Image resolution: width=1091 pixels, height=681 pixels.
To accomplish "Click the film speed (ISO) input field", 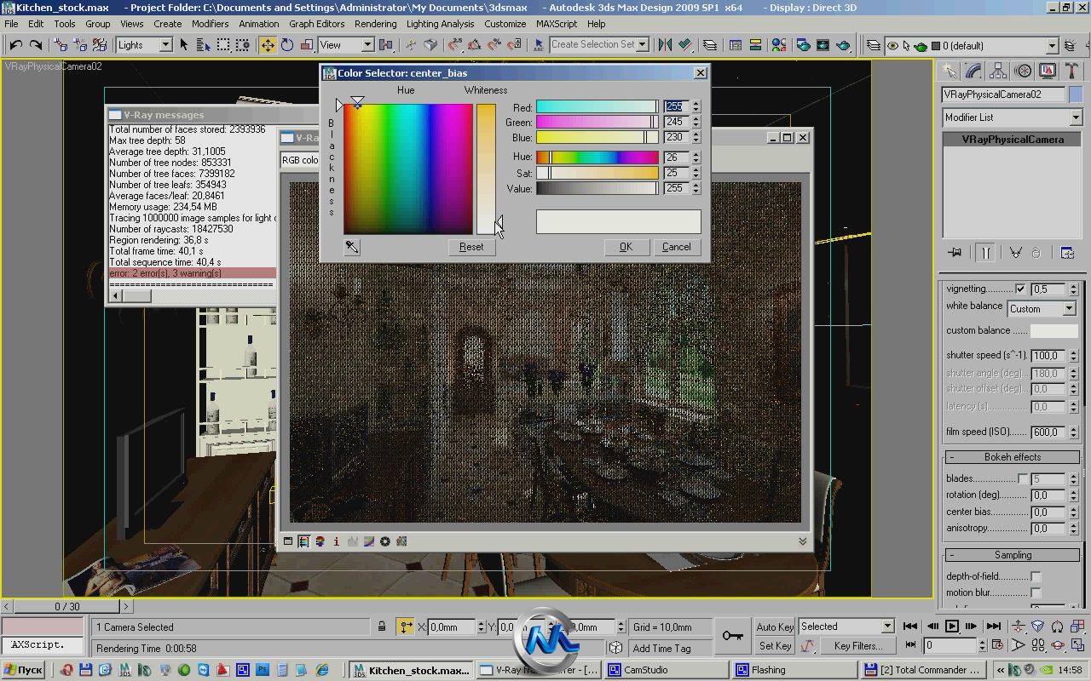I will point(1048,432).
